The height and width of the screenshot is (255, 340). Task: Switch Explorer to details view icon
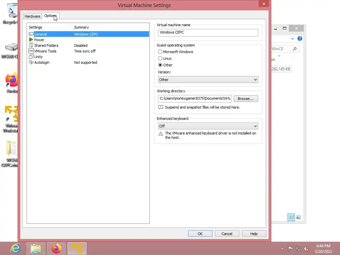pyautogui.click(x=291, y=217)
